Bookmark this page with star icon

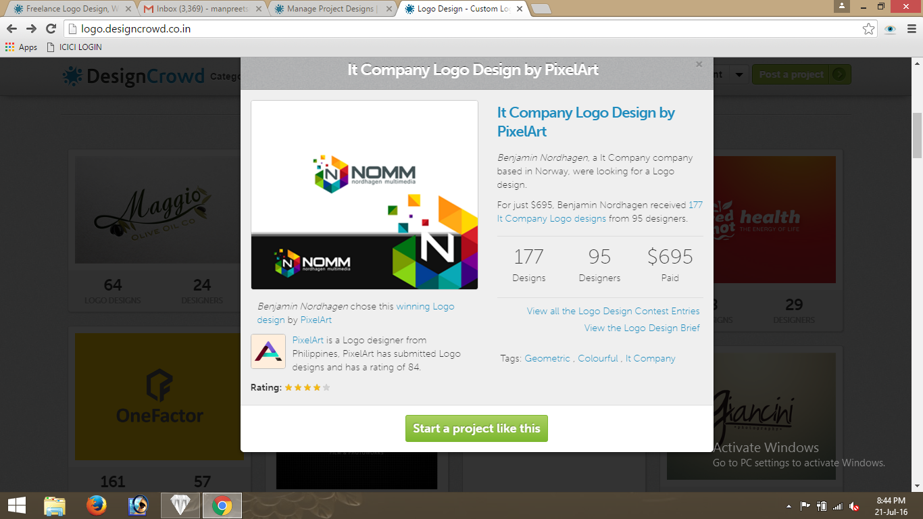click(x=868, y=28)
